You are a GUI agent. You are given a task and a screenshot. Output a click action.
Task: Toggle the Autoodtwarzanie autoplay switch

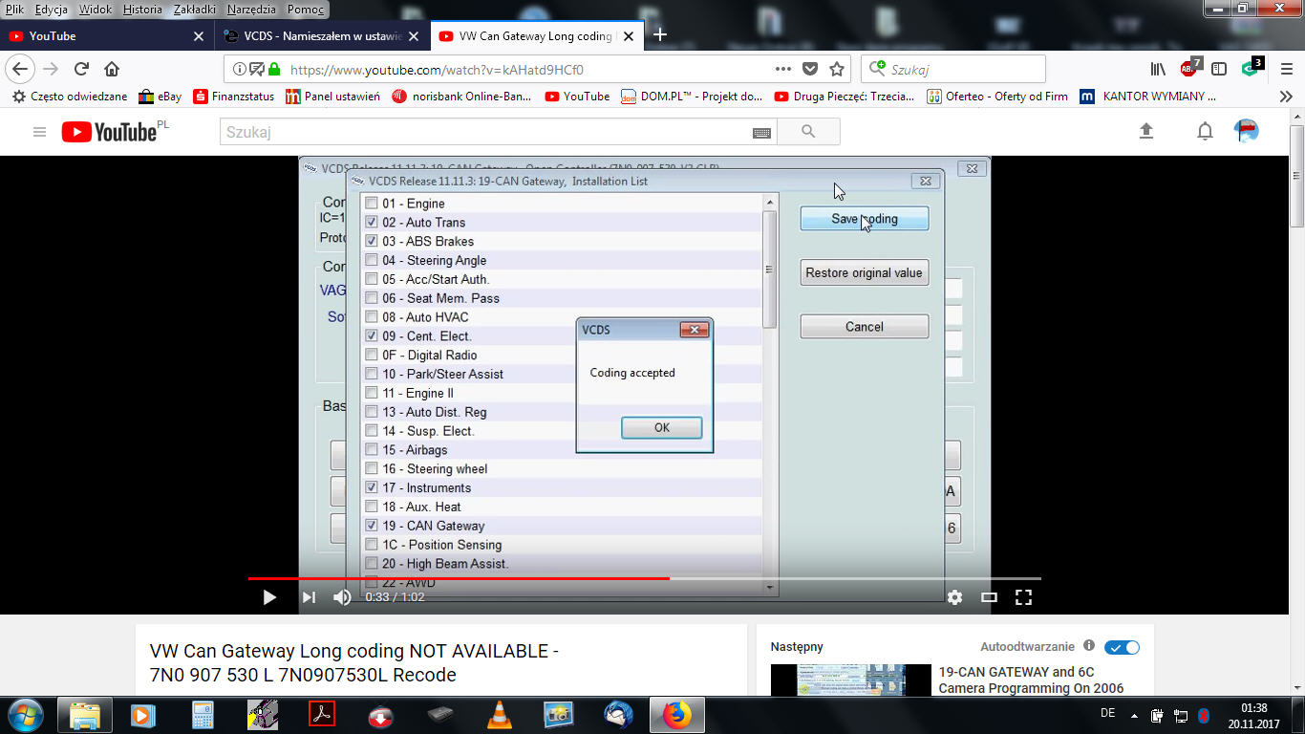[1122, 647]
